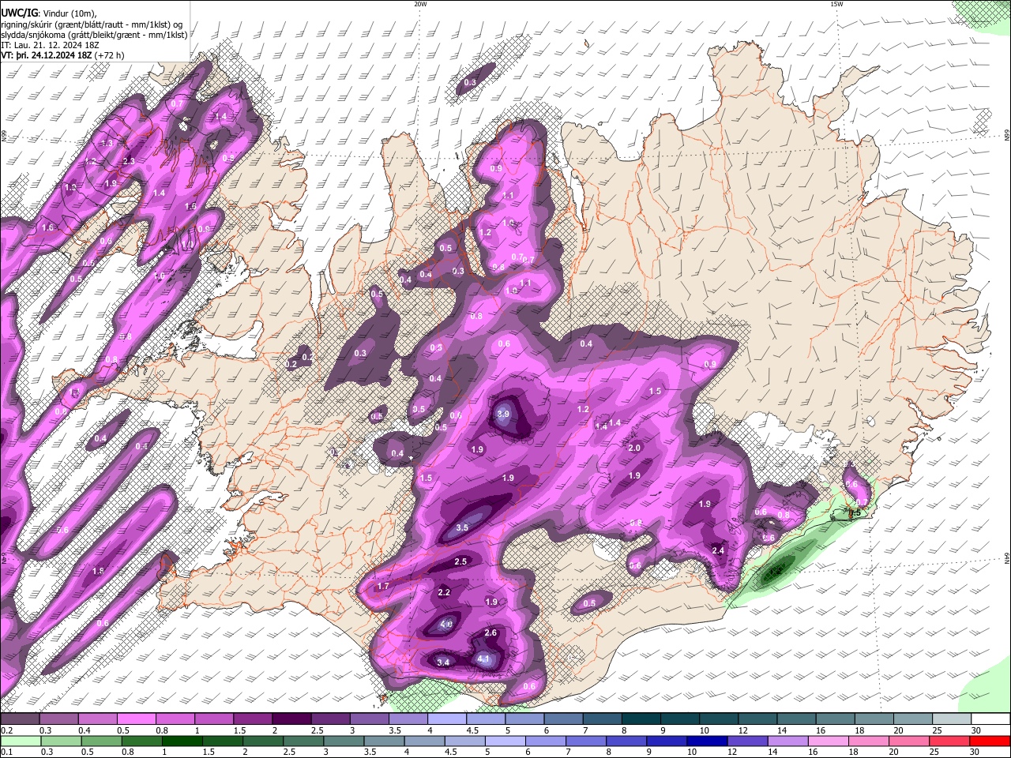
Task: Click the 'VT: þri. 24.12.2024 18Z (+72 h)' line
Action: click(x=62, y=55)
